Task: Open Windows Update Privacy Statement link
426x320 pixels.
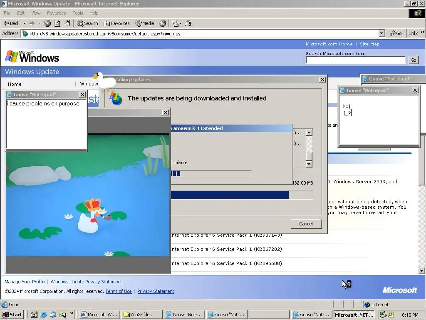Action: [x=86, y=282]
